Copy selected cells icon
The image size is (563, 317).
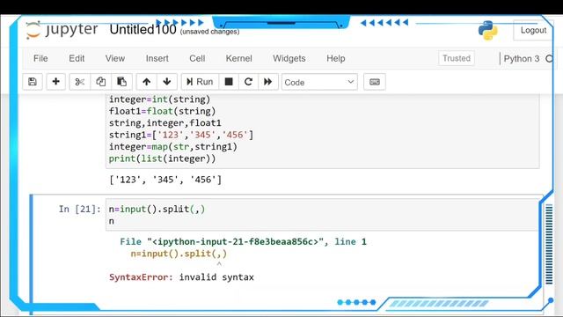(100, 82)
